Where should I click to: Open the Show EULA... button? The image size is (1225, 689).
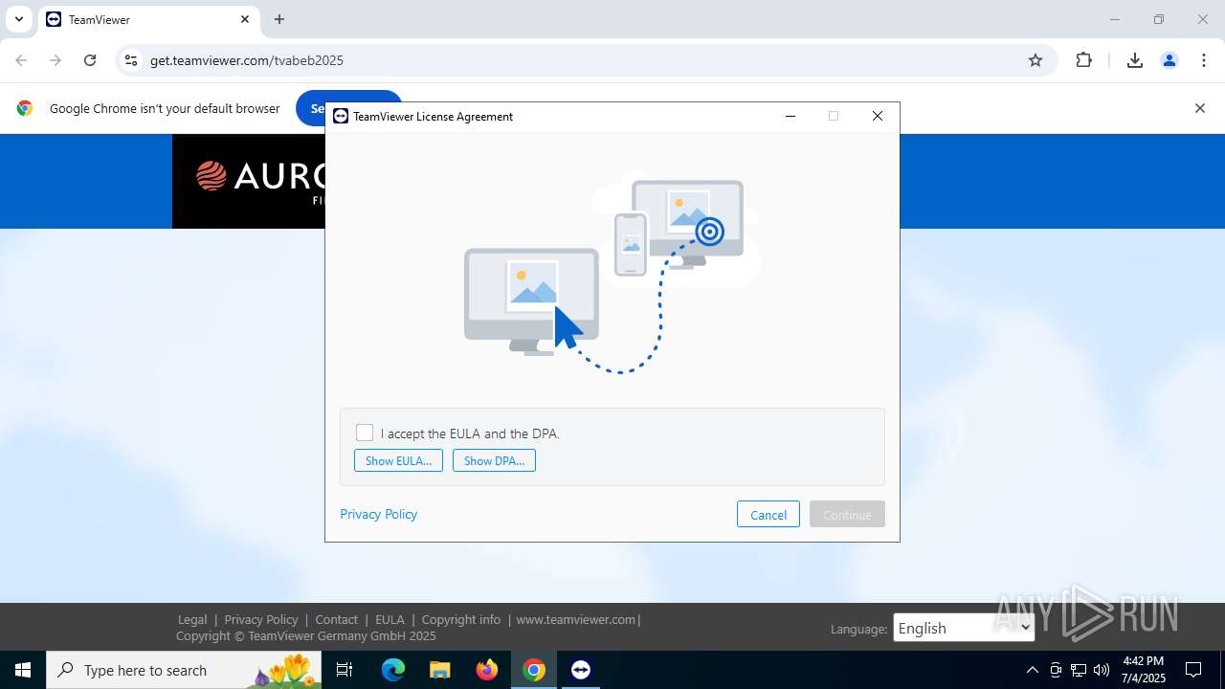398,460
